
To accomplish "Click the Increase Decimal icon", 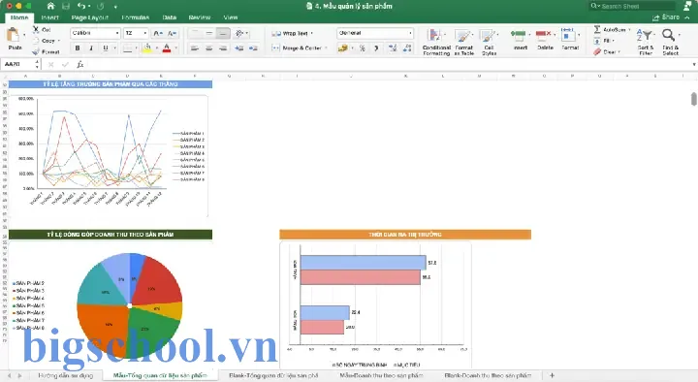I will click(x=393, y=48).
